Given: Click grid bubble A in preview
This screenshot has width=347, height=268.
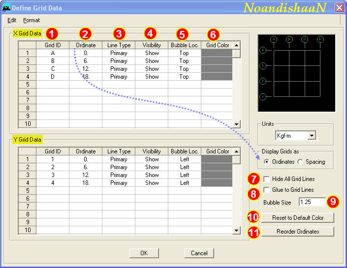Looking at the screenshot, I should (x=274, y=39).
